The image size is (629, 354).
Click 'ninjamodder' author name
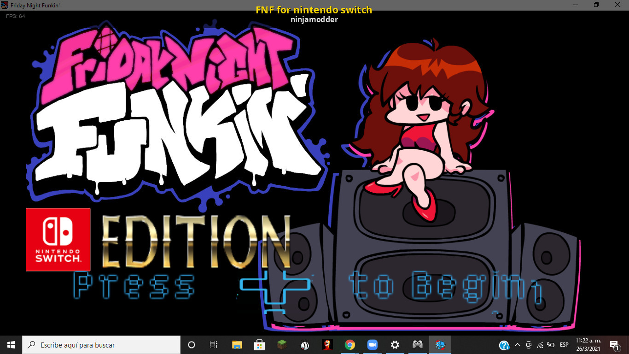(x=314, y=19)
